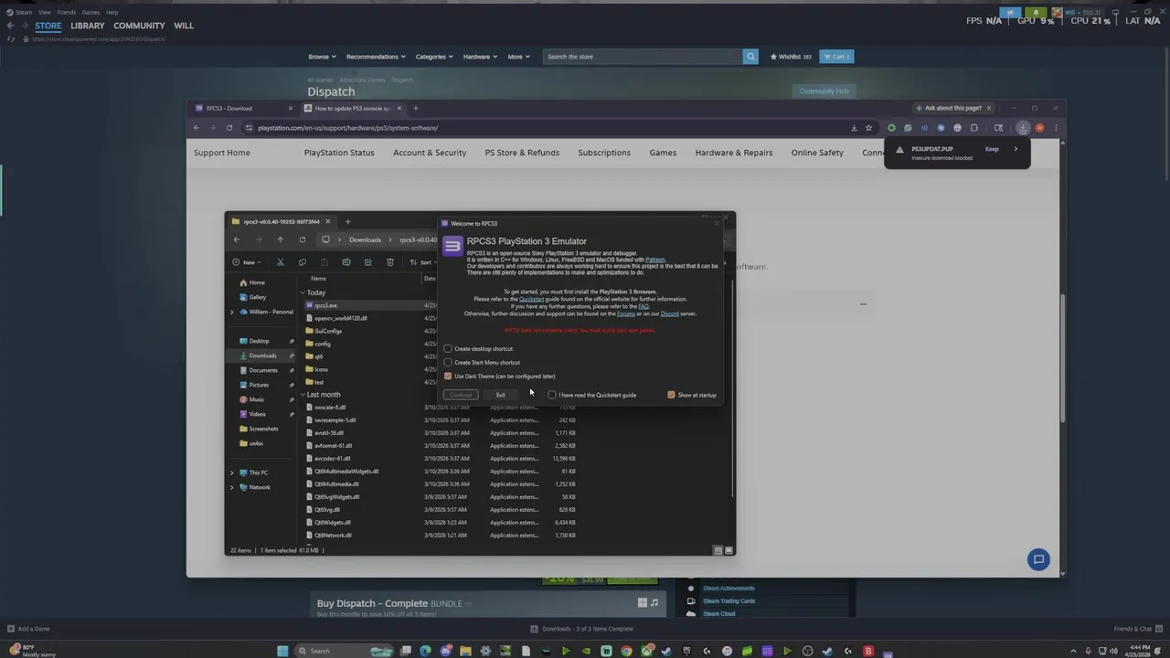Tick 'I have read the Quickstart guide'
This screenshot has width=1170, height=658.
coord(552,395)
